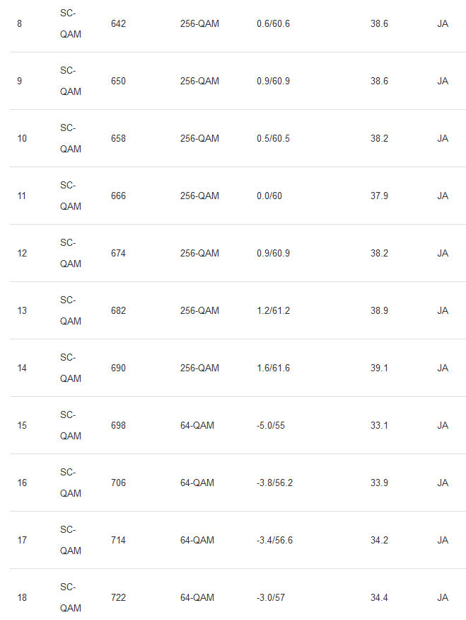Select the power reading 0.6/60.6
Image resolution: width=466 pixels, height=620 pixels.
point(273,24)
